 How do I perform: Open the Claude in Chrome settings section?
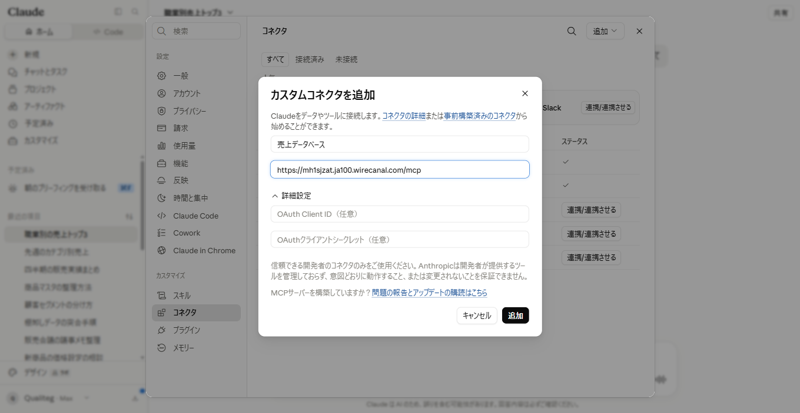[x=196, y=250]
